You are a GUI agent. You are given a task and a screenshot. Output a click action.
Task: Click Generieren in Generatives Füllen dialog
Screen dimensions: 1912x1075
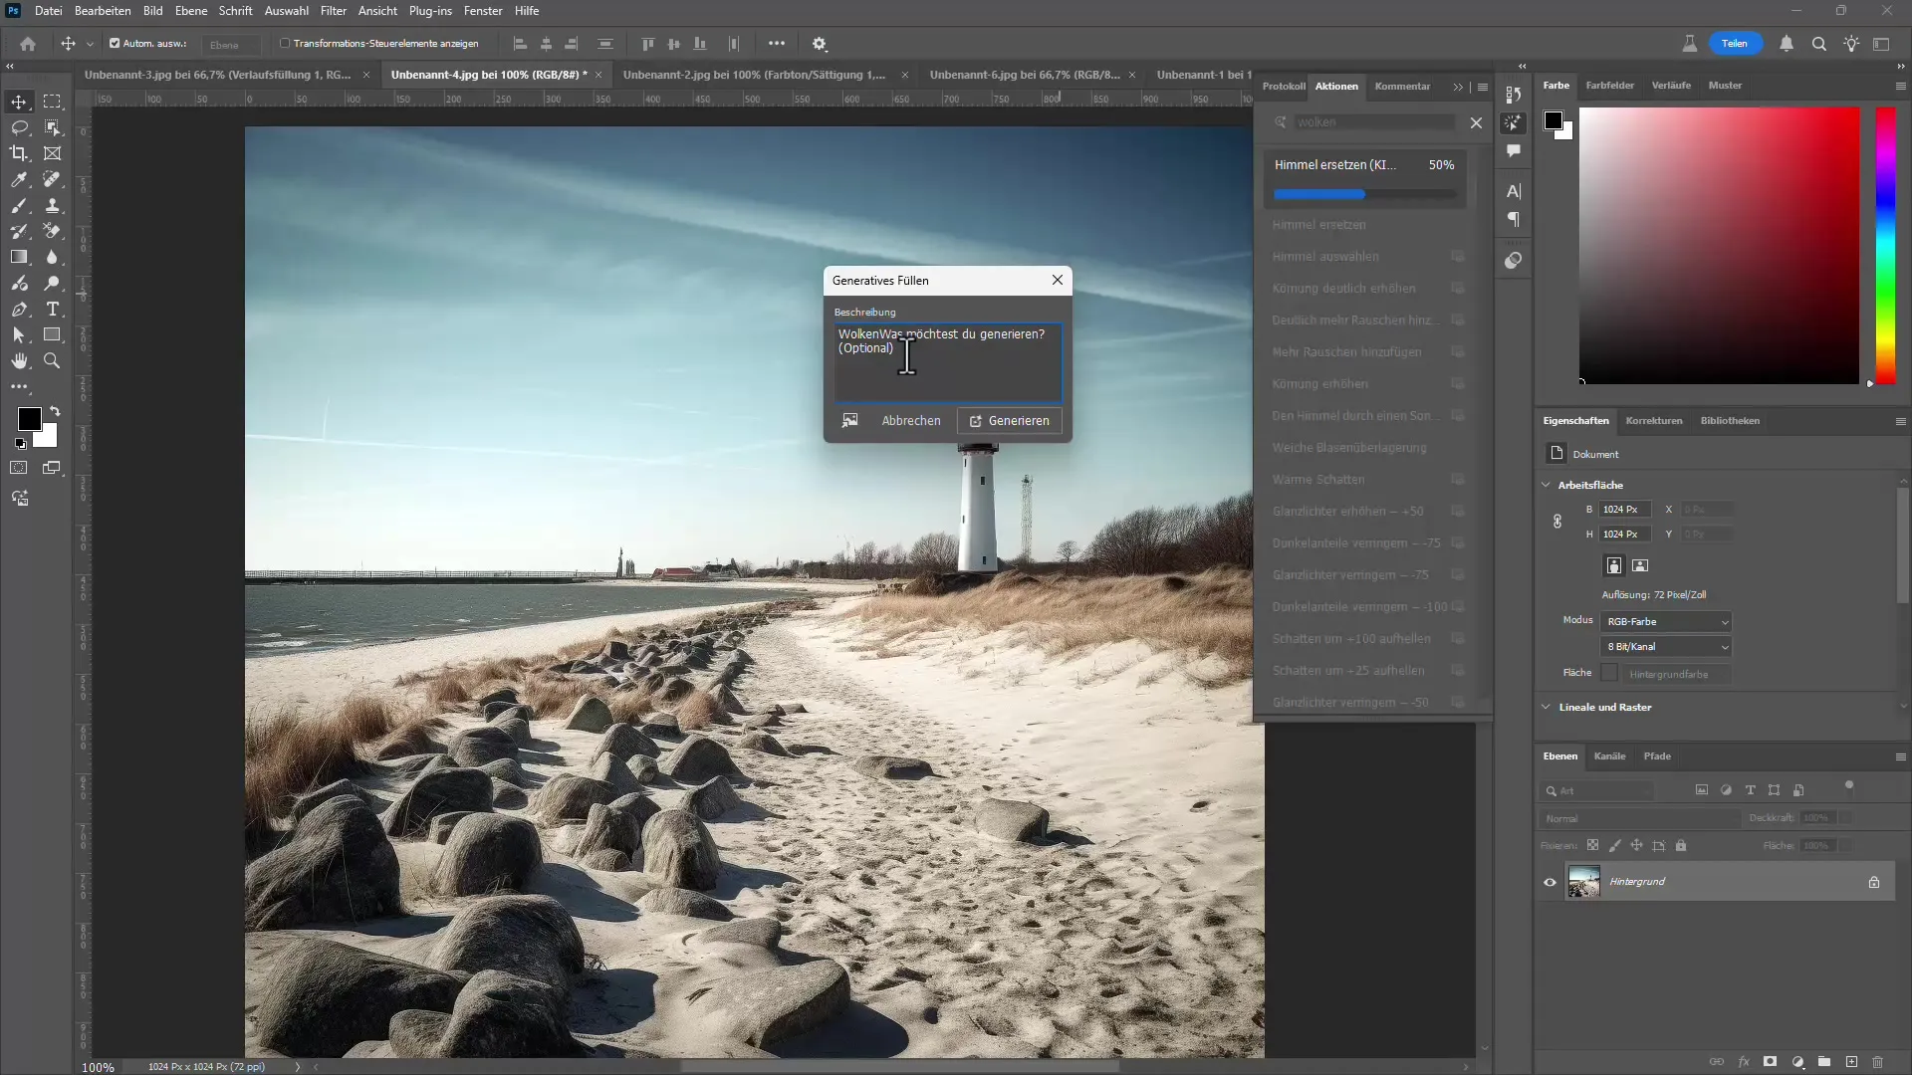coord(1010,421)
